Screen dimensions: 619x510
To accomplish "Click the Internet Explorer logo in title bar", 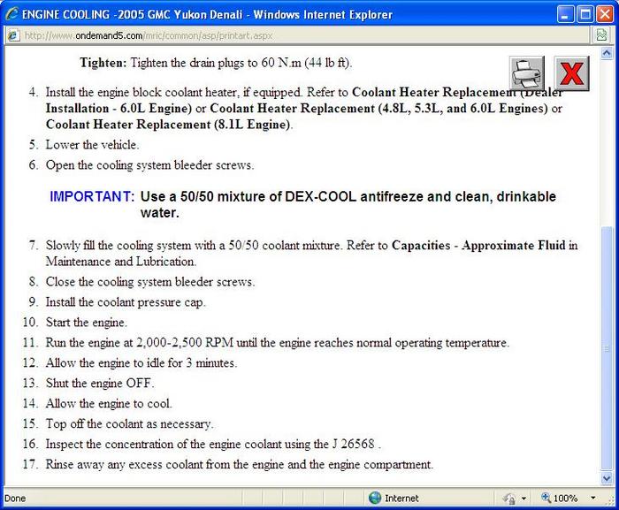I will tap(11, 14).
